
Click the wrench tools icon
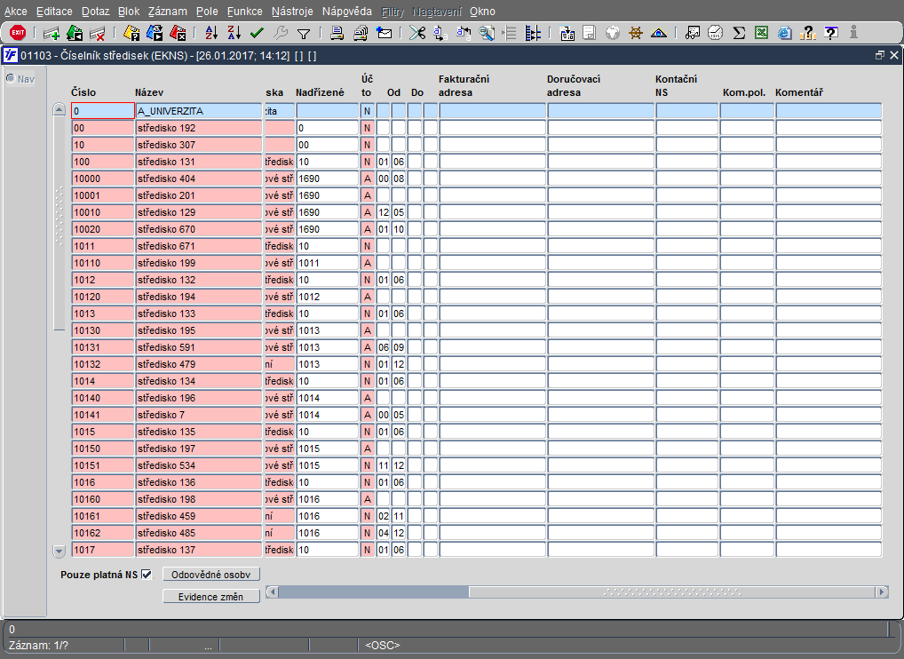pyautogui.click(x=281, y=34)
